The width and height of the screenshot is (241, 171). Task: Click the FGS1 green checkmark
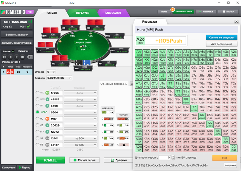(x=28, y=27)
